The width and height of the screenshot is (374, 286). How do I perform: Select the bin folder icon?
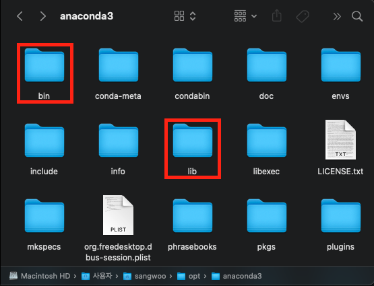[x=44, y=65]
